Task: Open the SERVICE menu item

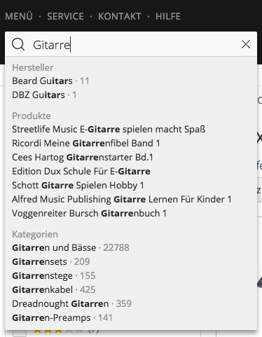Action: [65, 17]
